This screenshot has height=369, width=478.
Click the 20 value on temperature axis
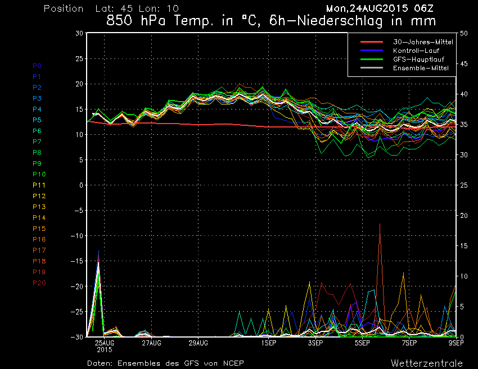coord(79,84)
